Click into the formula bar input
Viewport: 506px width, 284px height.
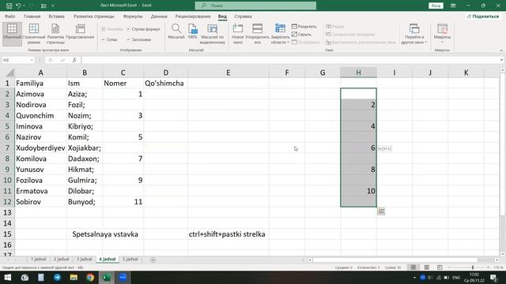290,60
